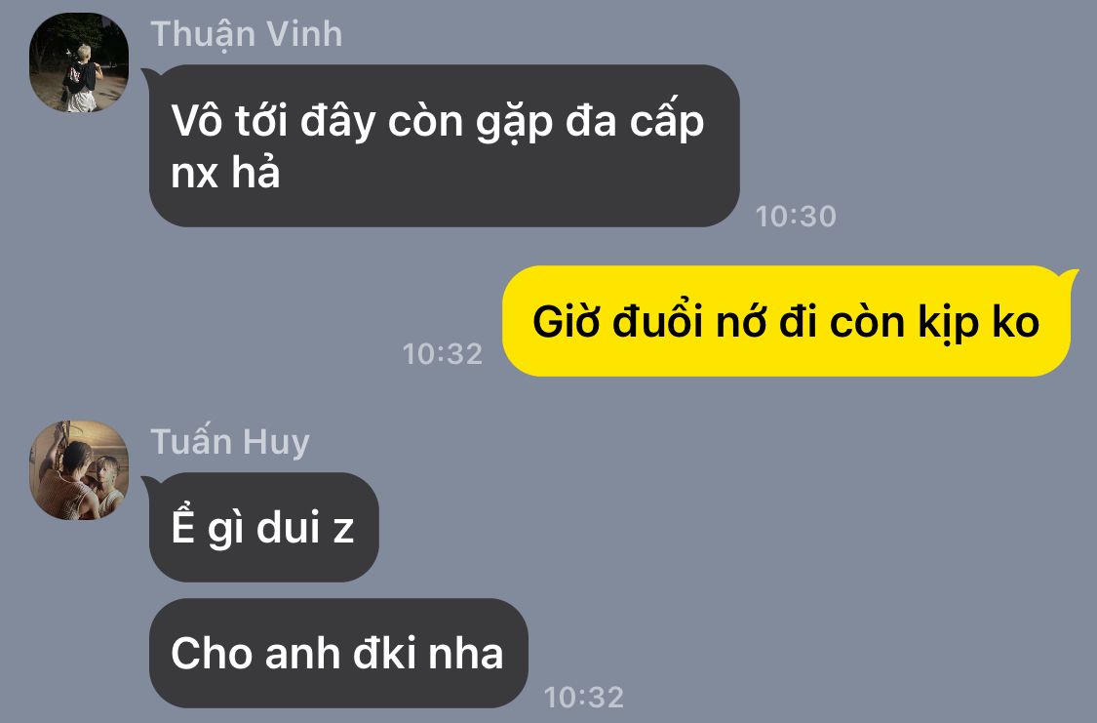Select the yellow 'Giờ đuổi nó đi' bubble
This screenshot has height=723, width=1097.
coord(786,321)
